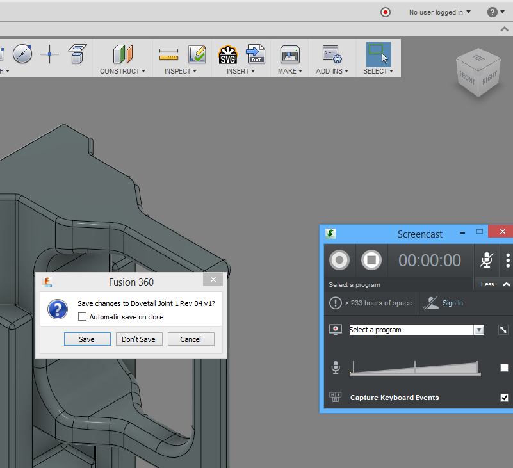This screenshot has width=513, height=468.
Task: Click the Fusion 360 dialog logo icon
Action: 47,282
